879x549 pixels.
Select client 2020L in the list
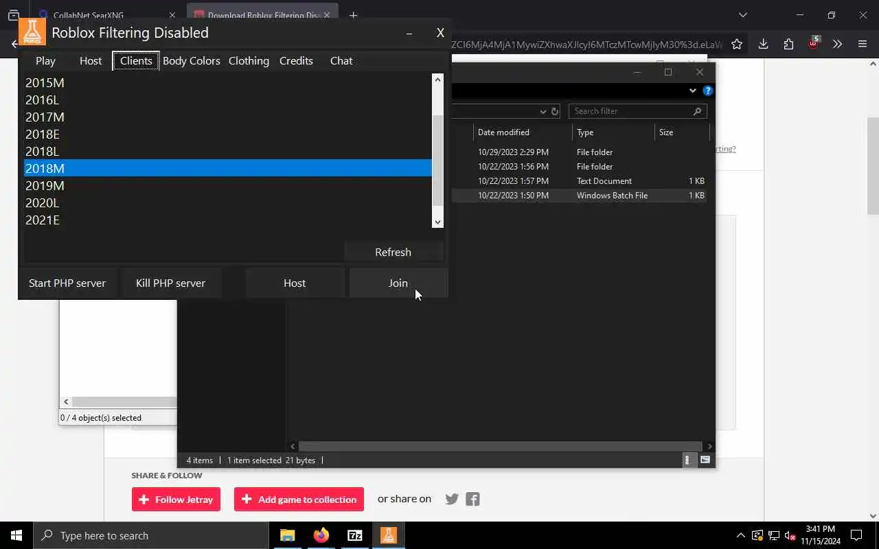pos(228,202)
